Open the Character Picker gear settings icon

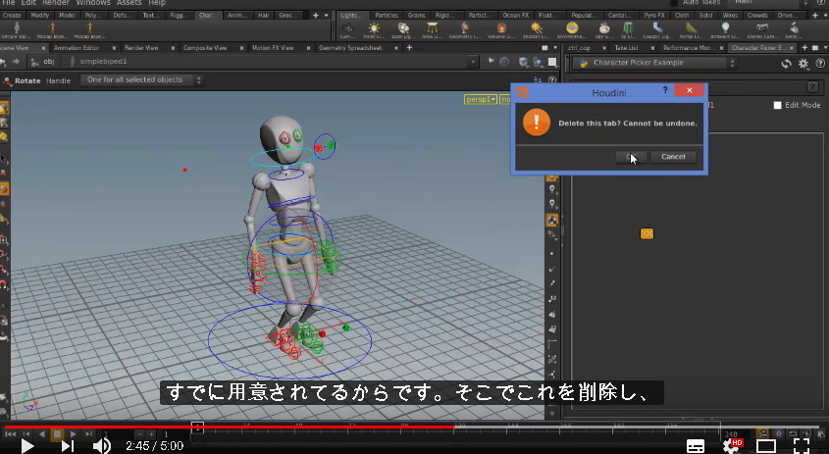coord(803,64)
